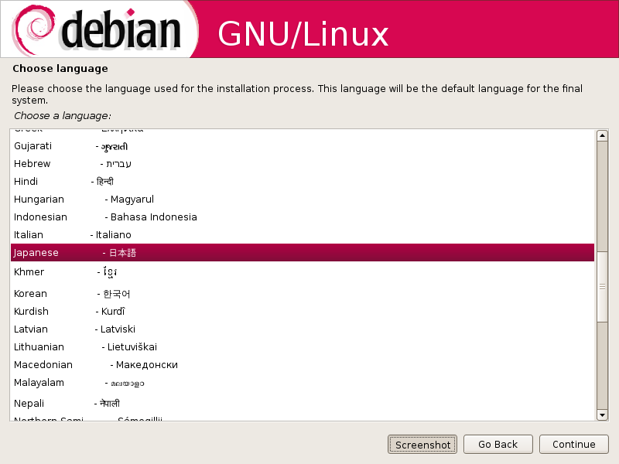Click the highlighted Japanese entry
The height and width of the screenshot is (464, 619).
(x=303, y=253)
